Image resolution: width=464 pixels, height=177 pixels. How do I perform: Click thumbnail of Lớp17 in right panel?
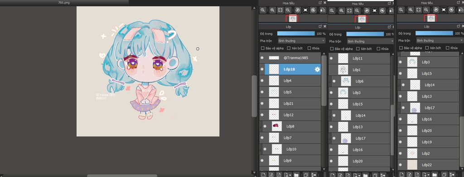(x=415, y=108)
